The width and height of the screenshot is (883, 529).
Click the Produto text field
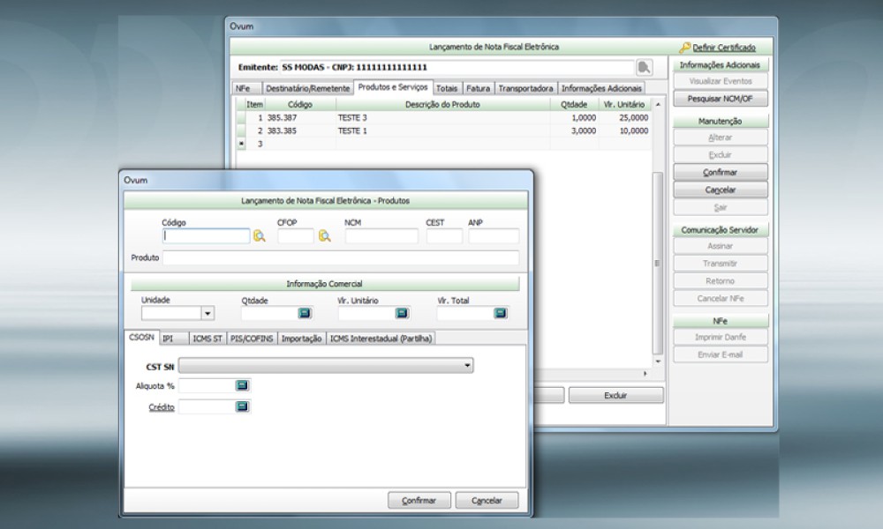coord(341,257)
